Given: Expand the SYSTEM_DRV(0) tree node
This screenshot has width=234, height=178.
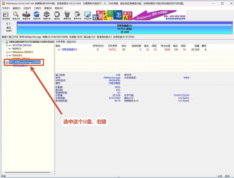Looking at the screenshot, I should [x=7, y=45].
